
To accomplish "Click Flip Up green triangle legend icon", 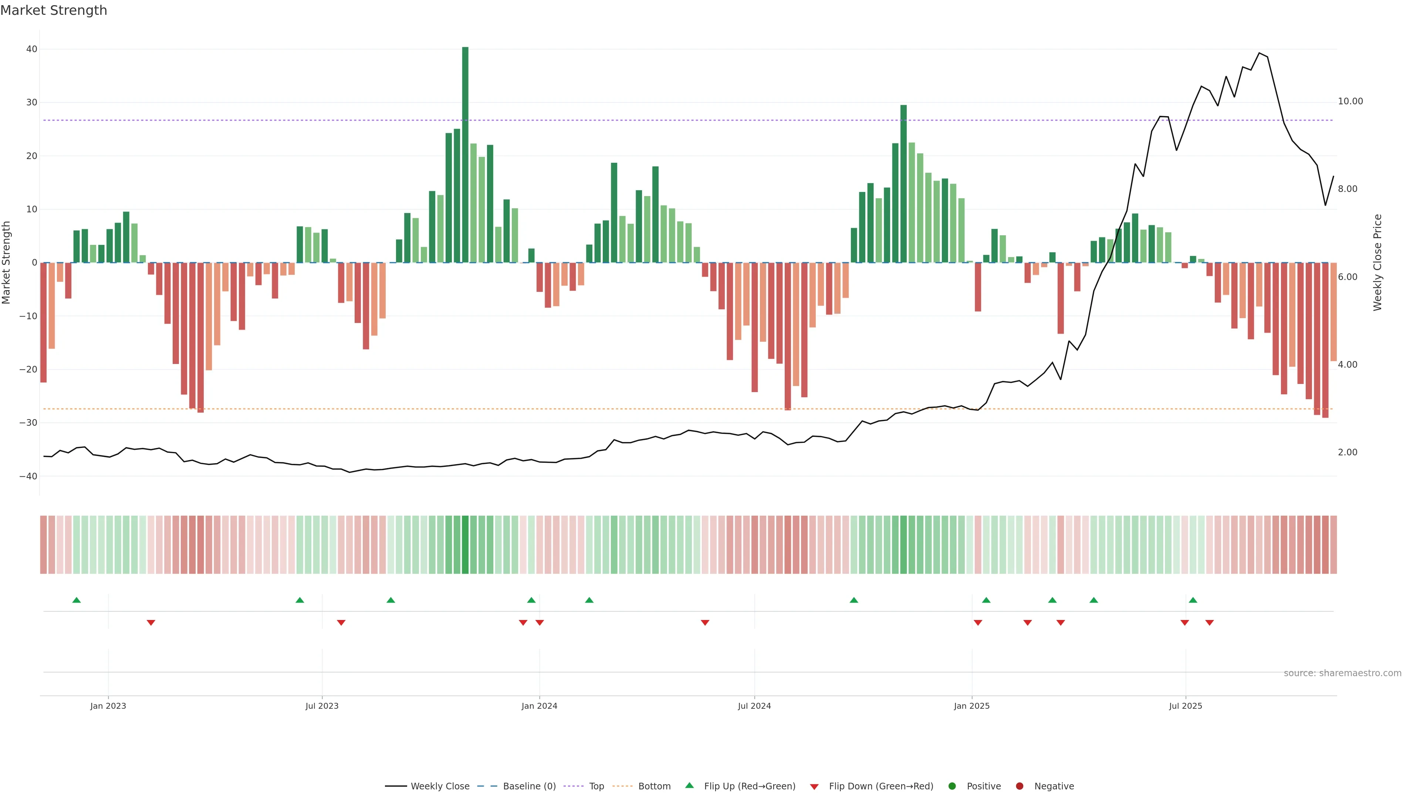I will tap(689, 785).
